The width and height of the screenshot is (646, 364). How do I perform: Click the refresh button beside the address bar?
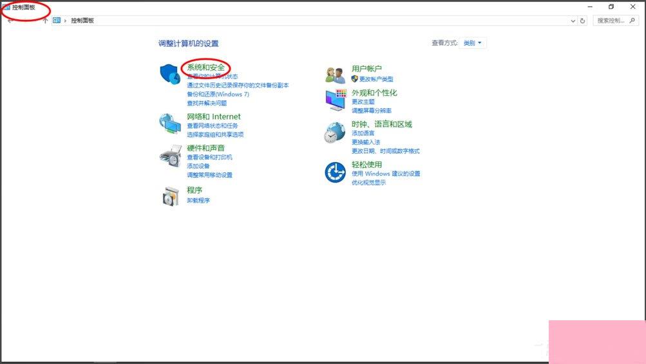point(582,21)
